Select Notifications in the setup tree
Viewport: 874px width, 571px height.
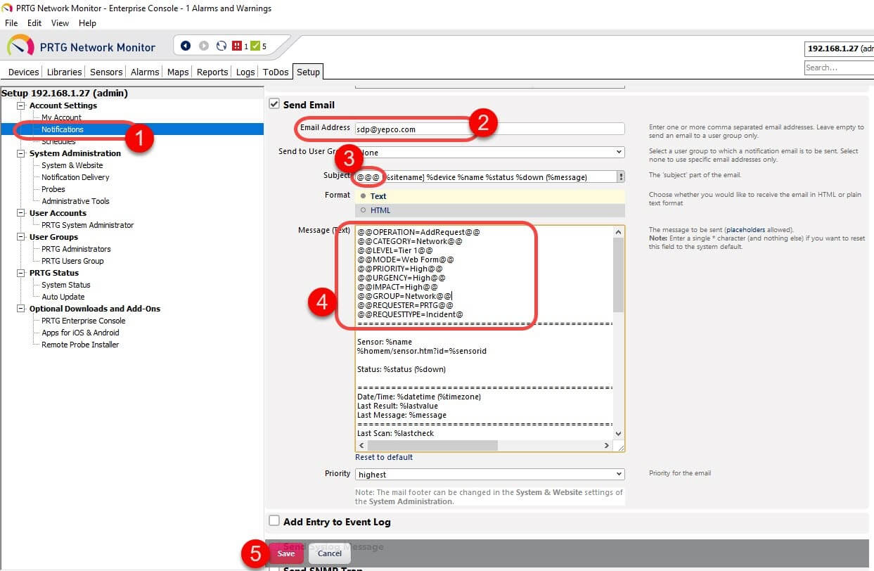[62, 129]
